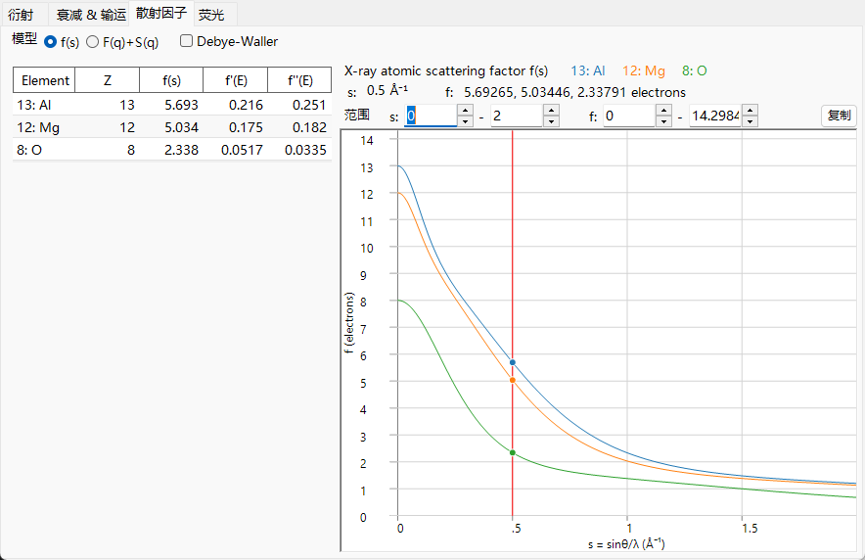The height and width of the screenshot is (560, 865).
Task: Click the Element column header
Action: pyautogui.click(x=45, y=80)
